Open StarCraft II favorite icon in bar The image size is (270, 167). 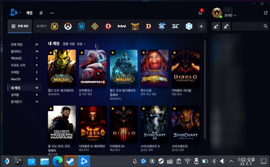162,26
